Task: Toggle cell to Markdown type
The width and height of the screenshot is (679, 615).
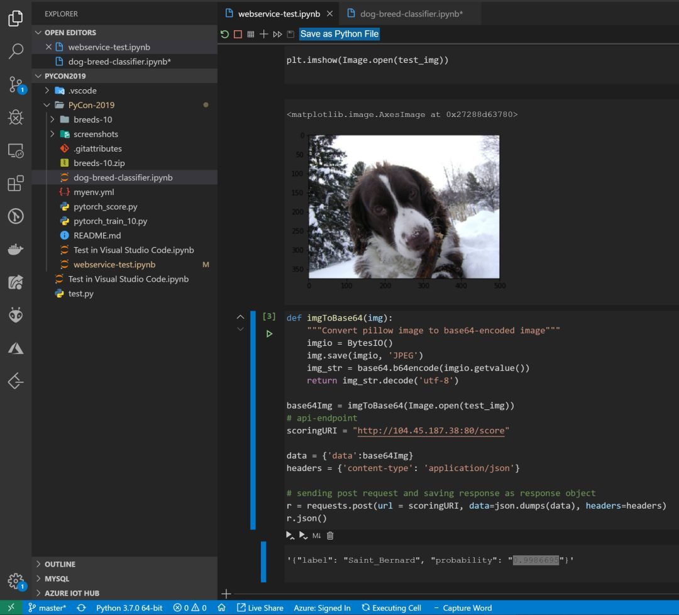Action: (316, 536)
